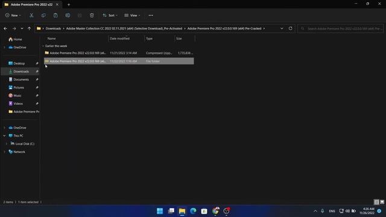The width and height of the screenshot is (386, 217).
Task: Click Downloads in the address breadcrumb
Action: 53,28
